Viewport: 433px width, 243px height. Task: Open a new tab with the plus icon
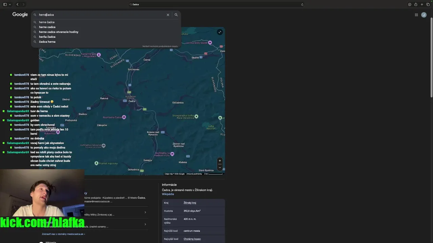(422, 4)
